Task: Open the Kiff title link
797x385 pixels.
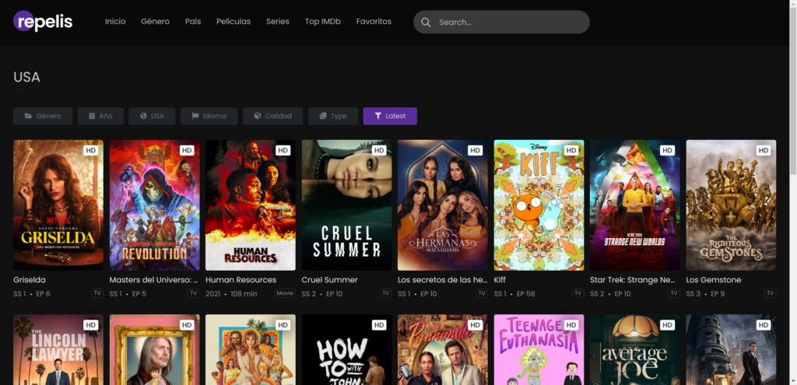Action: coord(500,280)
